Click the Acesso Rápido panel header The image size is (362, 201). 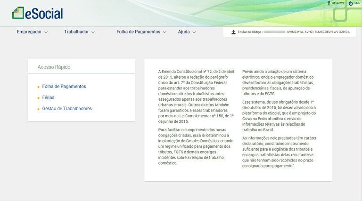point(54,67)
